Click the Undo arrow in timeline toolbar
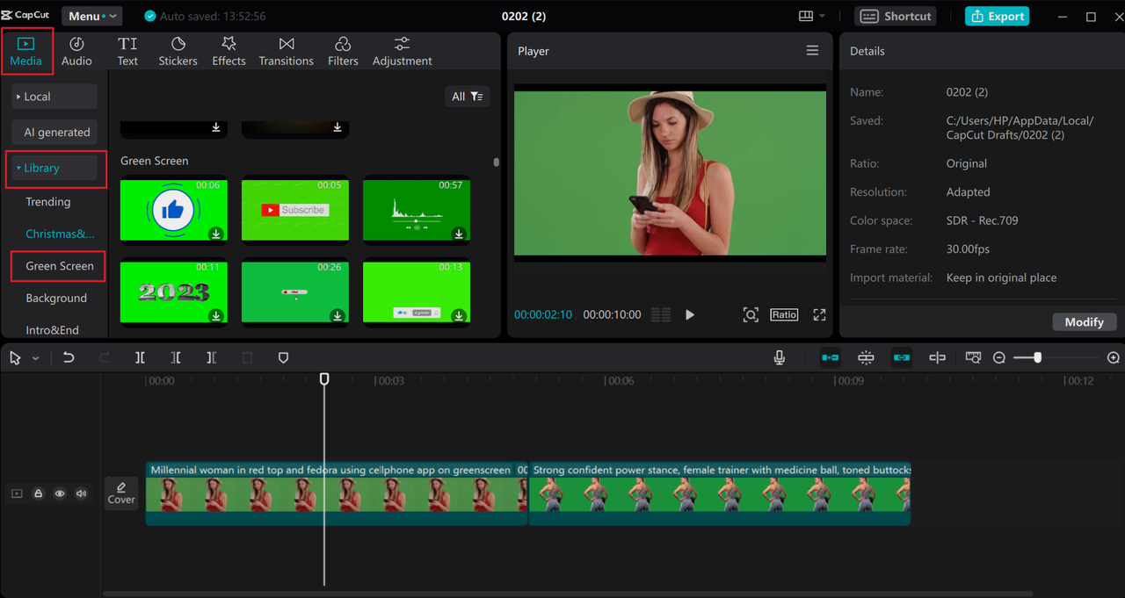The width and height of the screenshot is (1125, 598). tap(69, 357)
